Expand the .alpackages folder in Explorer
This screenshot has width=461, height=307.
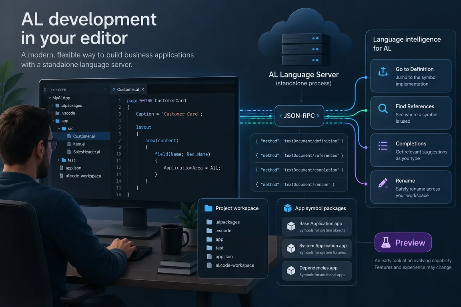53,106
